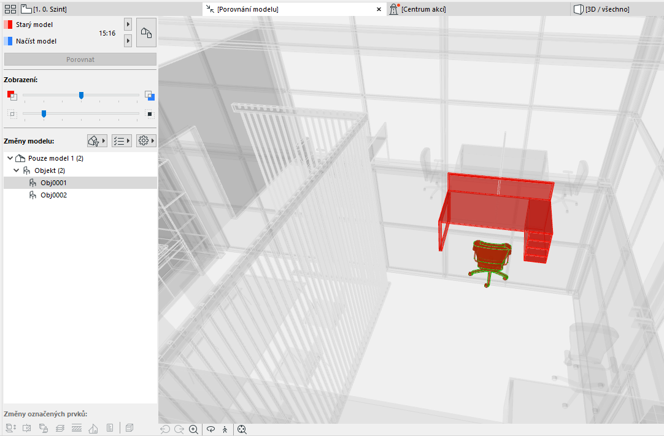Click the 15:16 timestamp text
Image resolution: width=664 pixels, height=436 pixels.
click(107, 33)
